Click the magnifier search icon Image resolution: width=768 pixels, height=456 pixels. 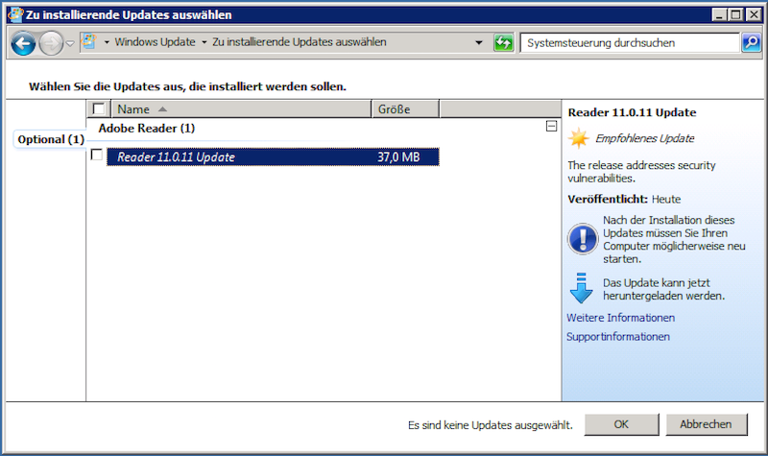tap(752, 43)
